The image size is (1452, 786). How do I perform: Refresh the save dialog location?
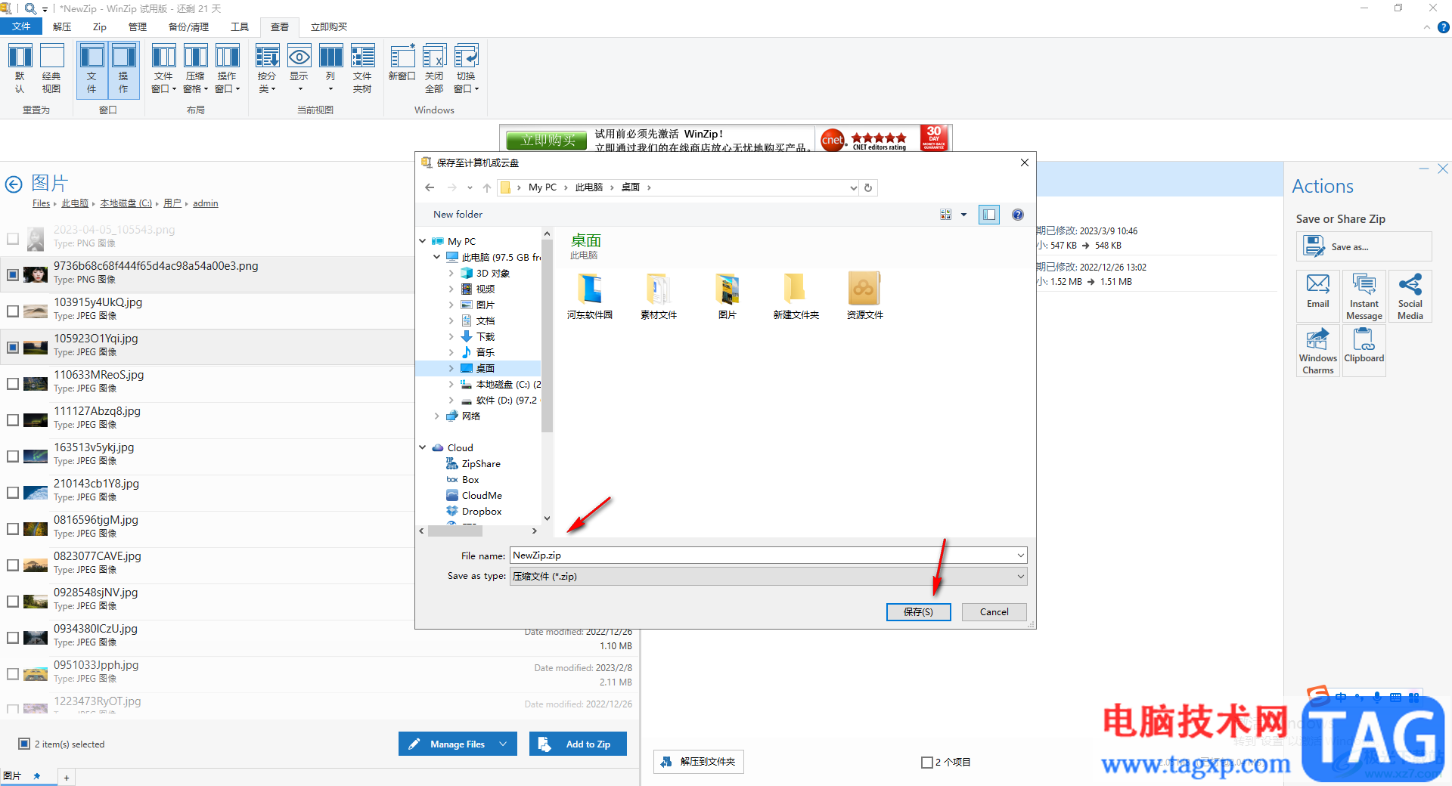[x=868, y=187]
